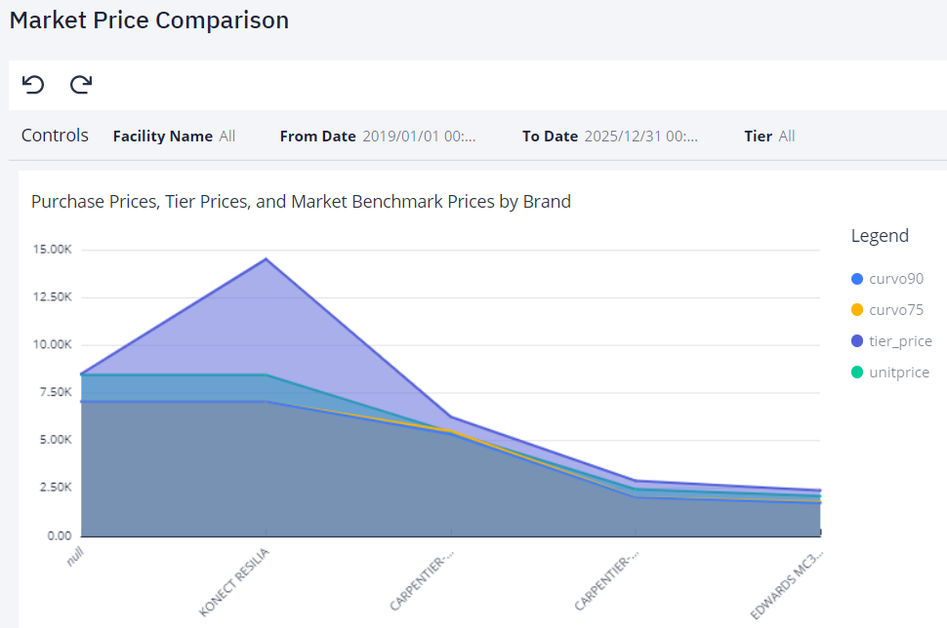Redo the last dashboard change

coord(80,85)
